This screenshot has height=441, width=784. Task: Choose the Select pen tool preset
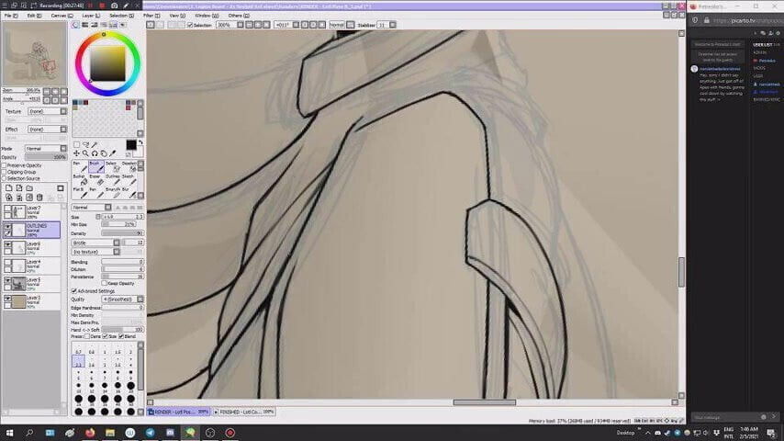click(113, 166)
